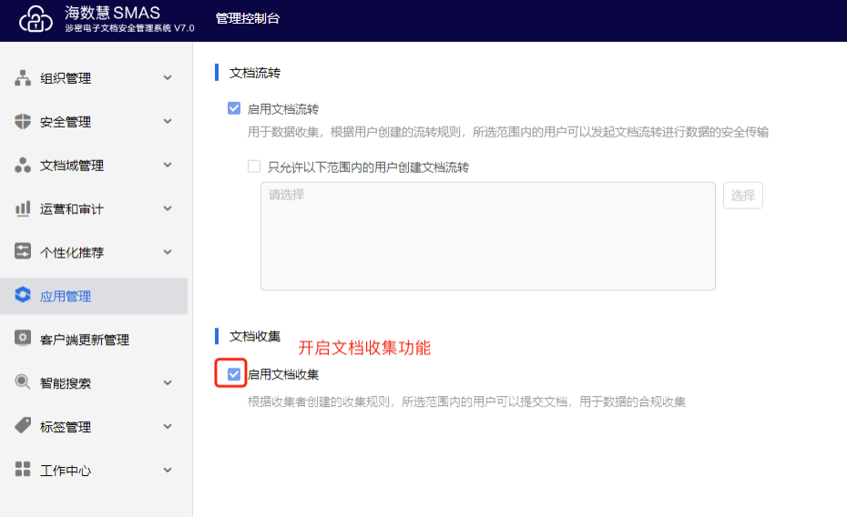The width and height of the screenshot is (847, 517).
Task: Click the 组织管理 hierarchy icon
Action: click(23, 77)
